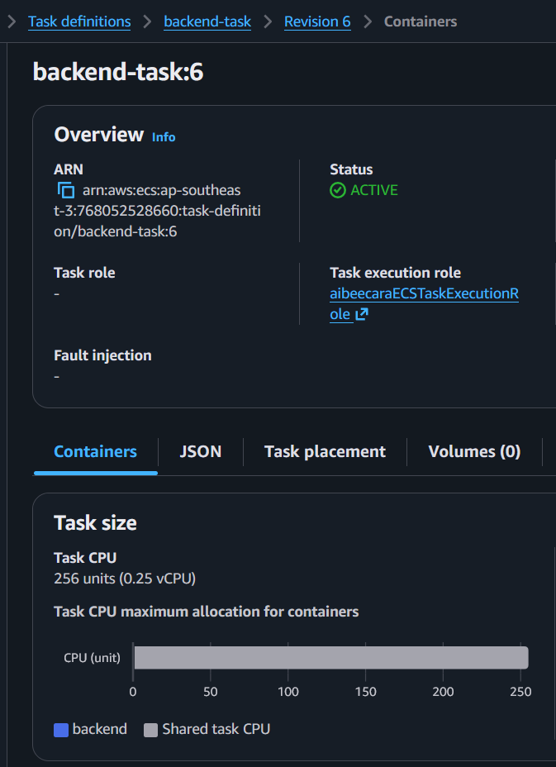Image resolution: width=556 pixels, height=767 pixels.
Task: Open the Task placement tab
Action: (325, 451)
